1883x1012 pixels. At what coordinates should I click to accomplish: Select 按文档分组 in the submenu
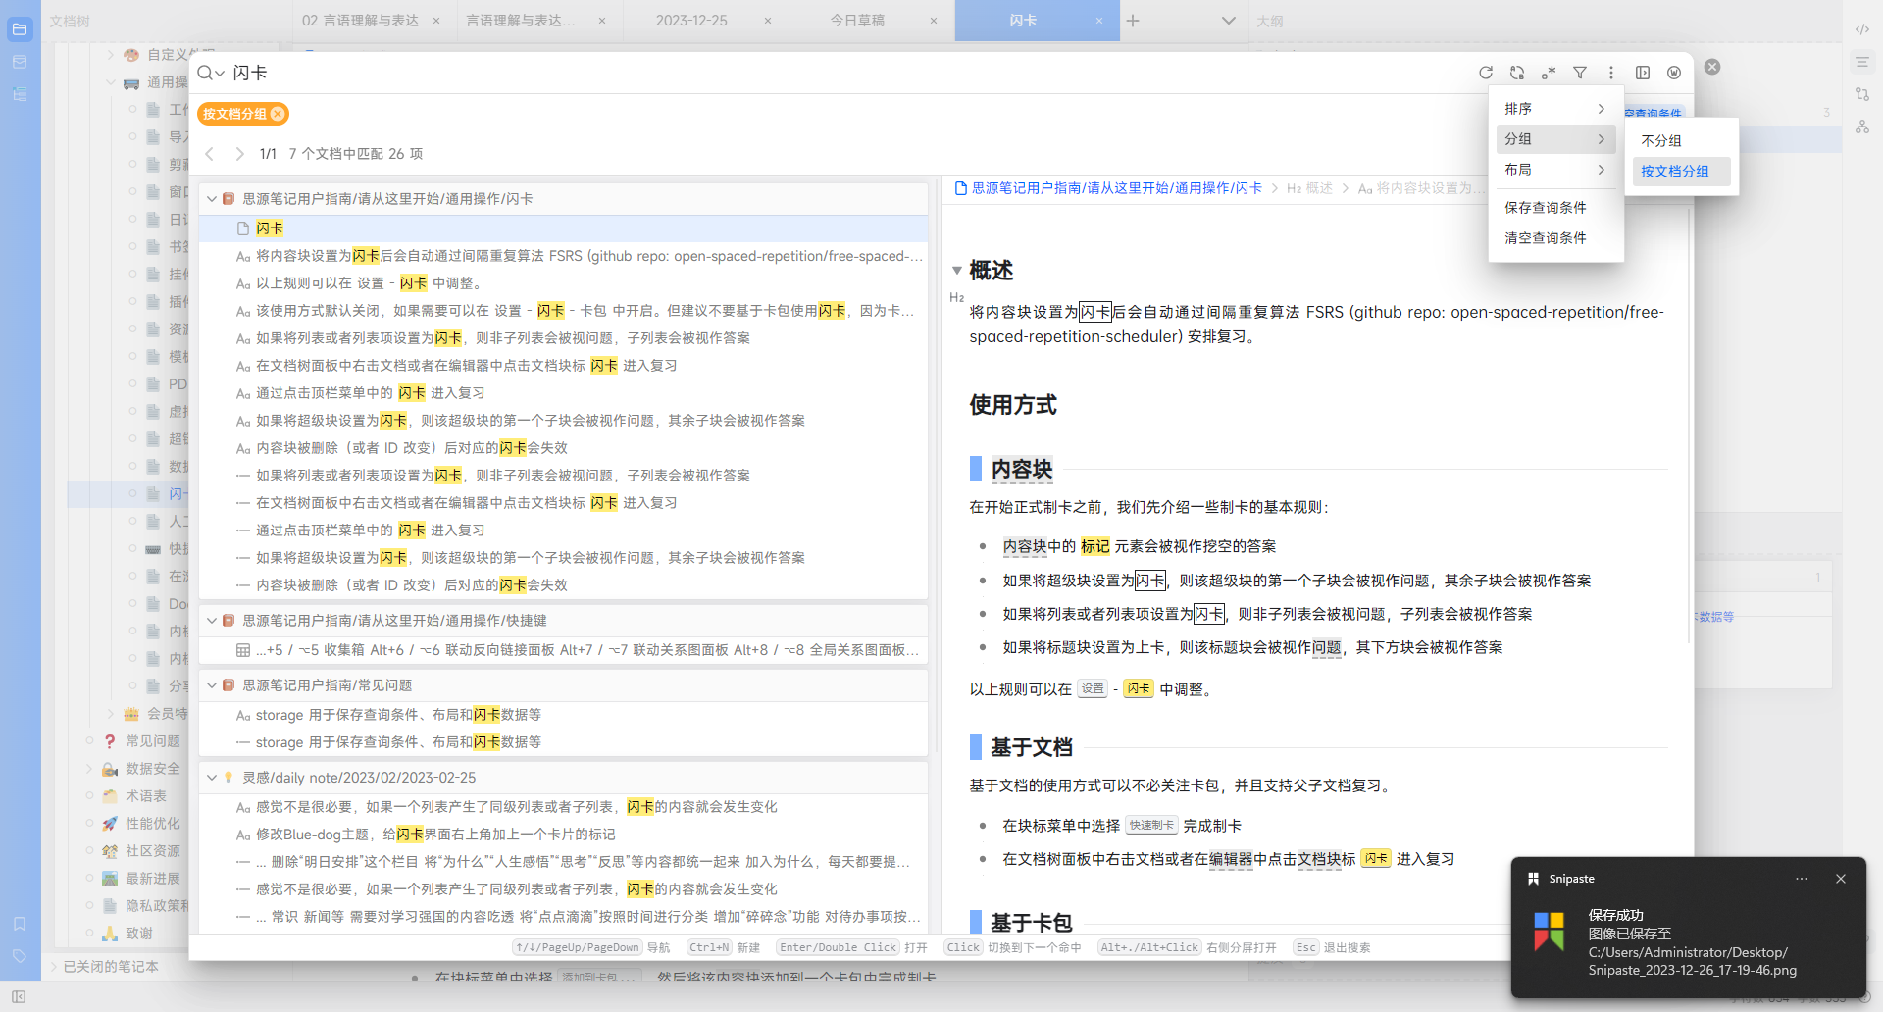click(1675, 171)
